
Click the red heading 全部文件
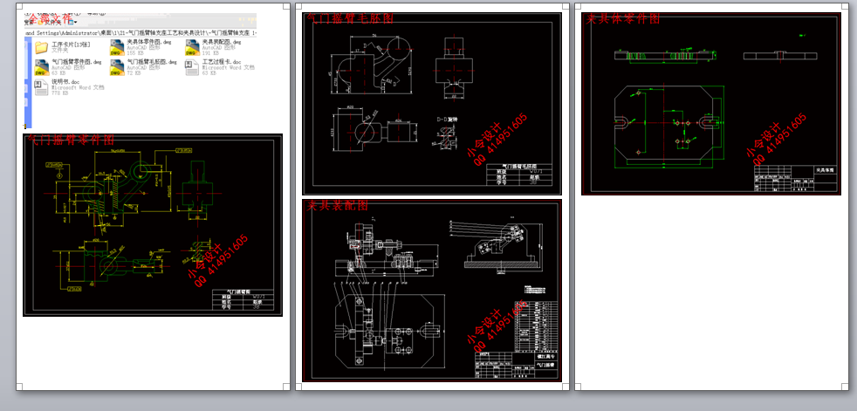(x=50, y=18)
